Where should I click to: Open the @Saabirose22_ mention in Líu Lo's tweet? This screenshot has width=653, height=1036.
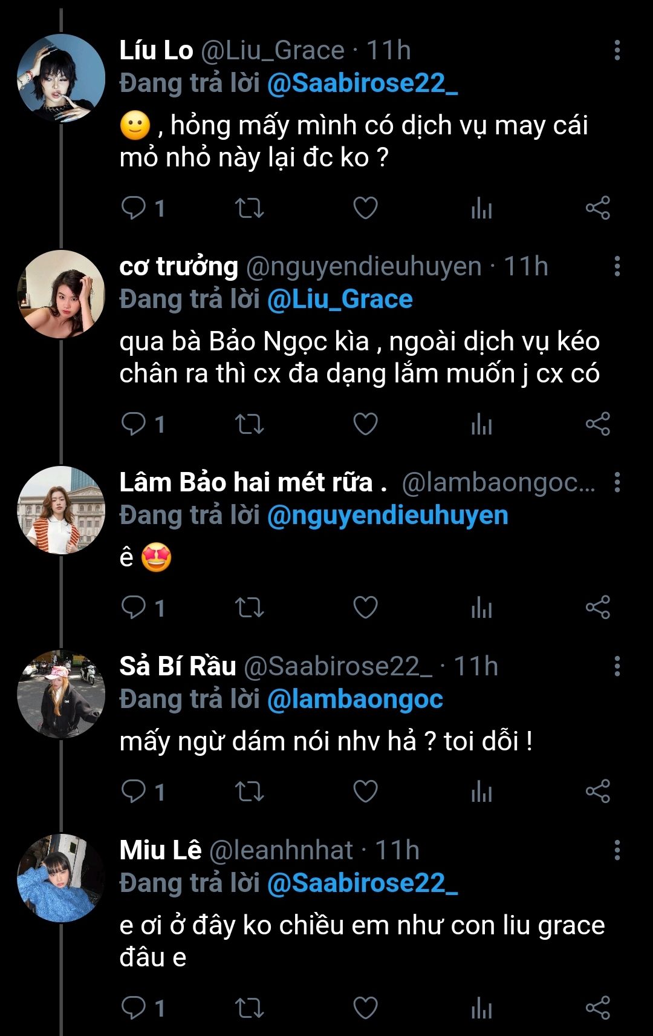tap(362, 84)
